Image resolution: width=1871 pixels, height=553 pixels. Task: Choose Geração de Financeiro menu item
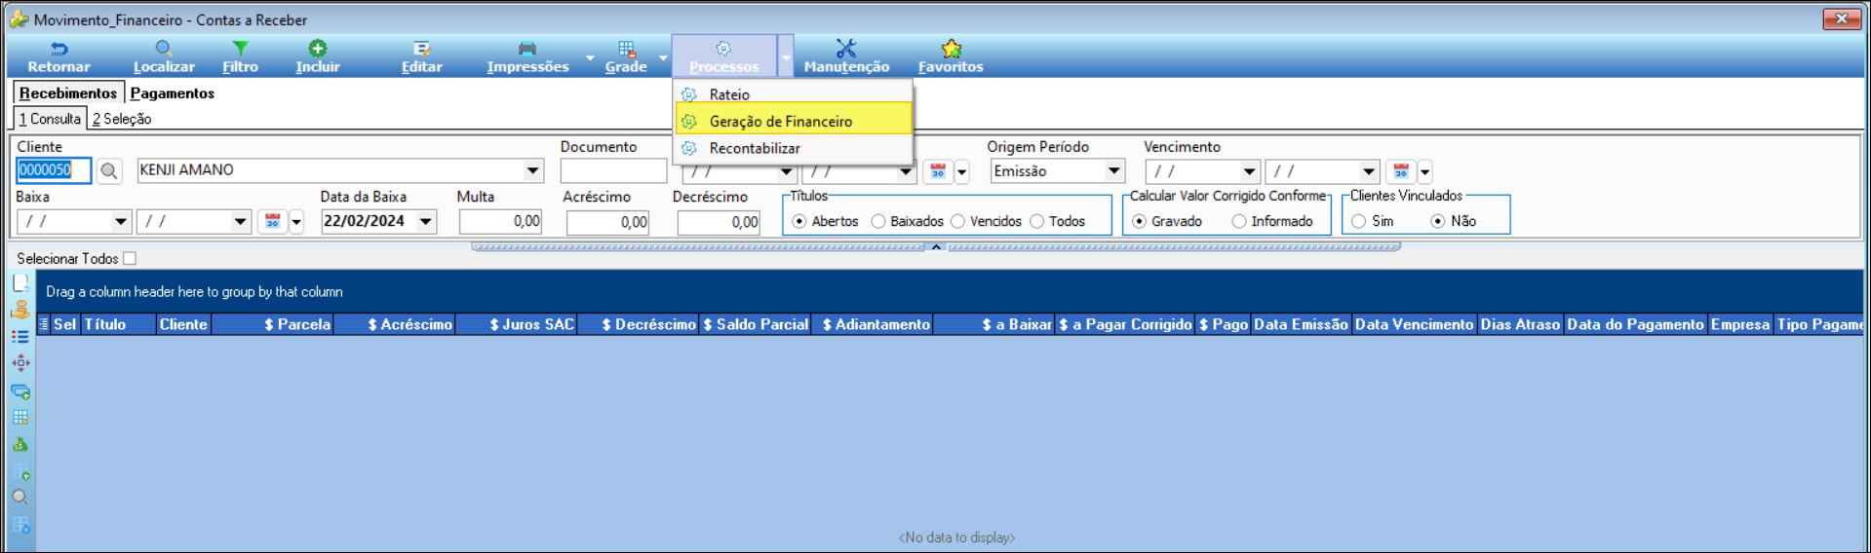tap(794, 121)
